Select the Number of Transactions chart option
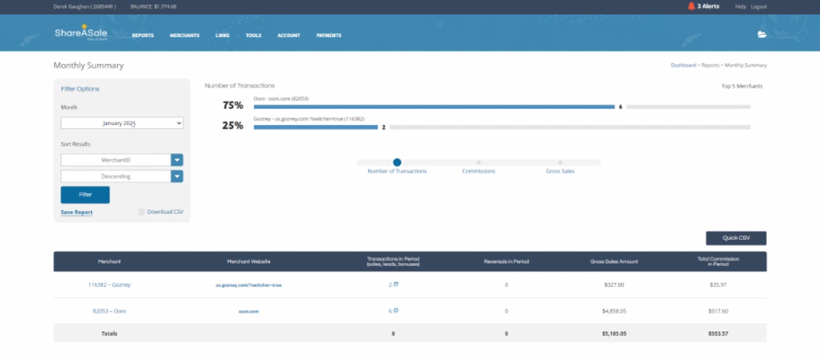820x357 pixels. [397, 162]
